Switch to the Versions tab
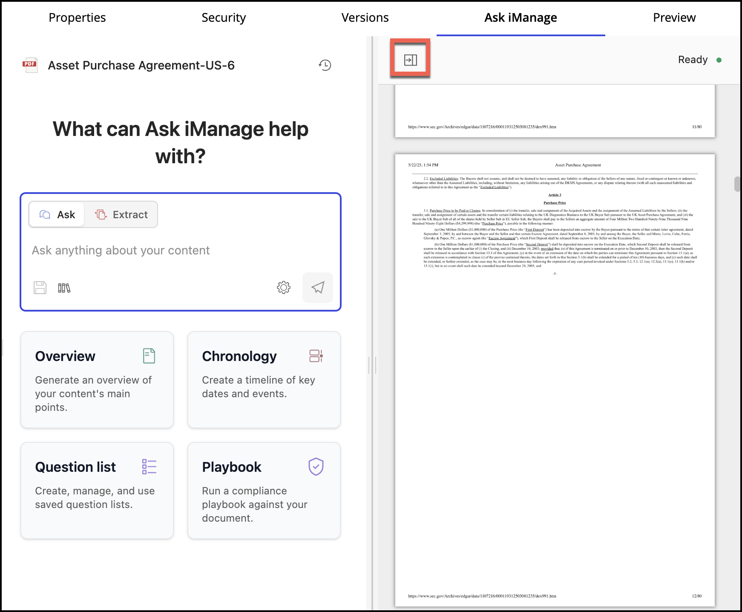Screen dimensions: 742x612 (365, 17)
